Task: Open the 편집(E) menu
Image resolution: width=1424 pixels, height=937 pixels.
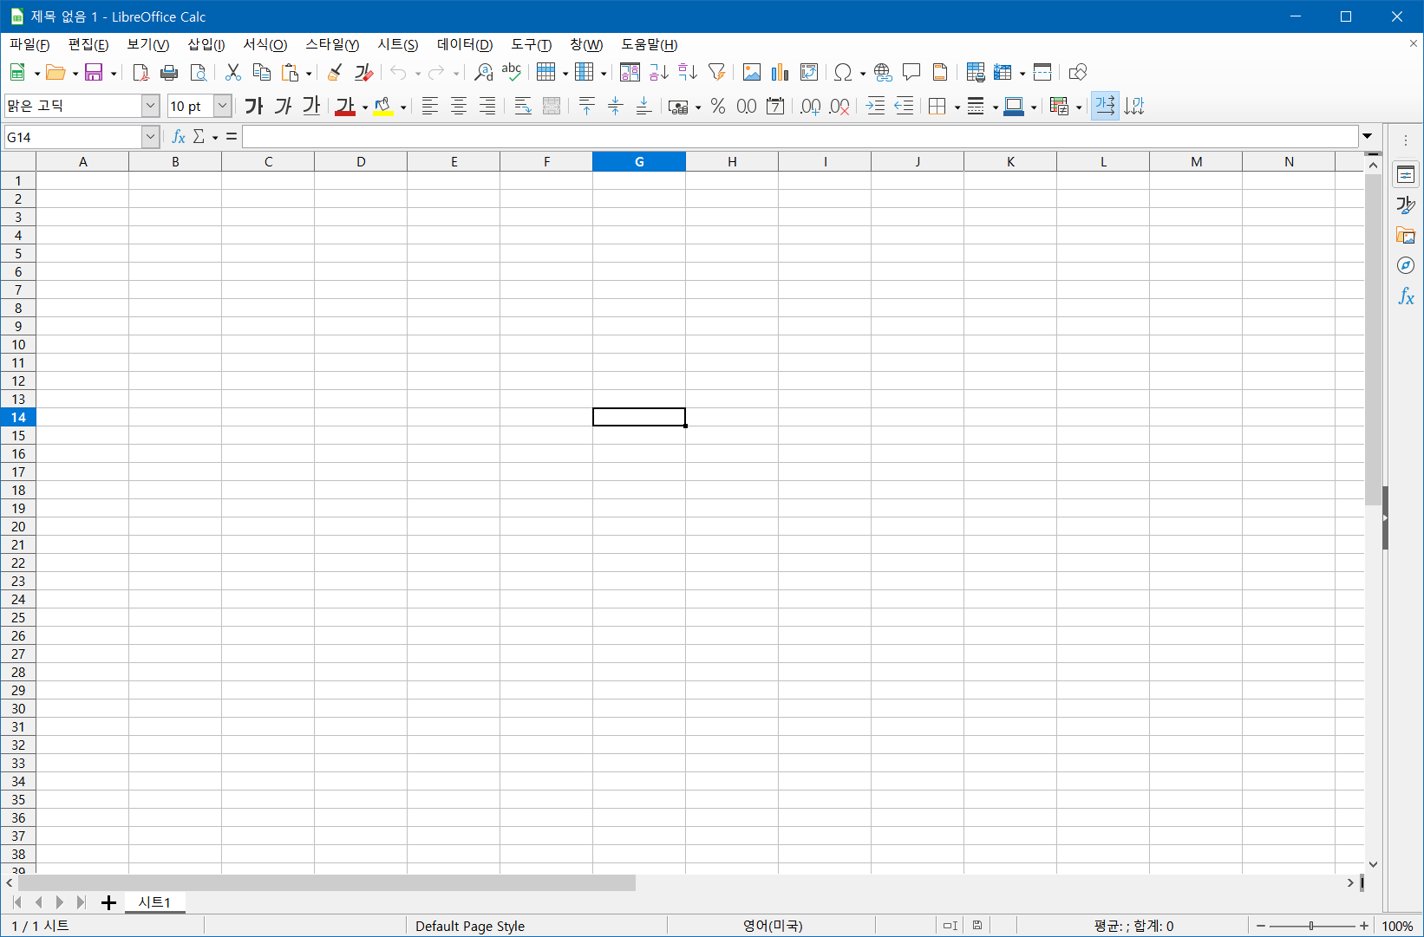Action: click(x=88, y=44)
